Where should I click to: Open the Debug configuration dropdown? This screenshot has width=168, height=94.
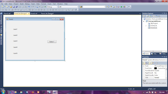(57, 7)
